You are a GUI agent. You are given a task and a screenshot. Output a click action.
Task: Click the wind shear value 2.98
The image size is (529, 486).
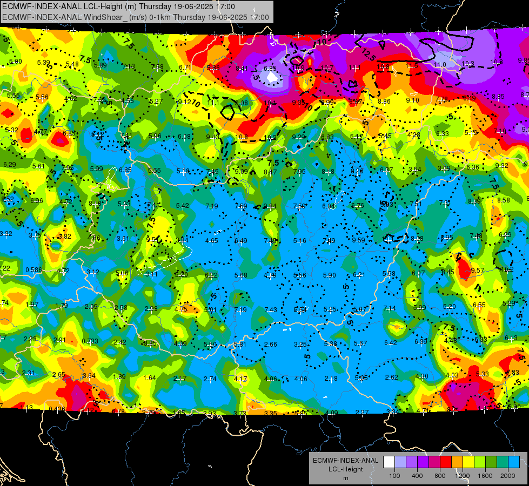pyautogui.click(x=151, y=308)
